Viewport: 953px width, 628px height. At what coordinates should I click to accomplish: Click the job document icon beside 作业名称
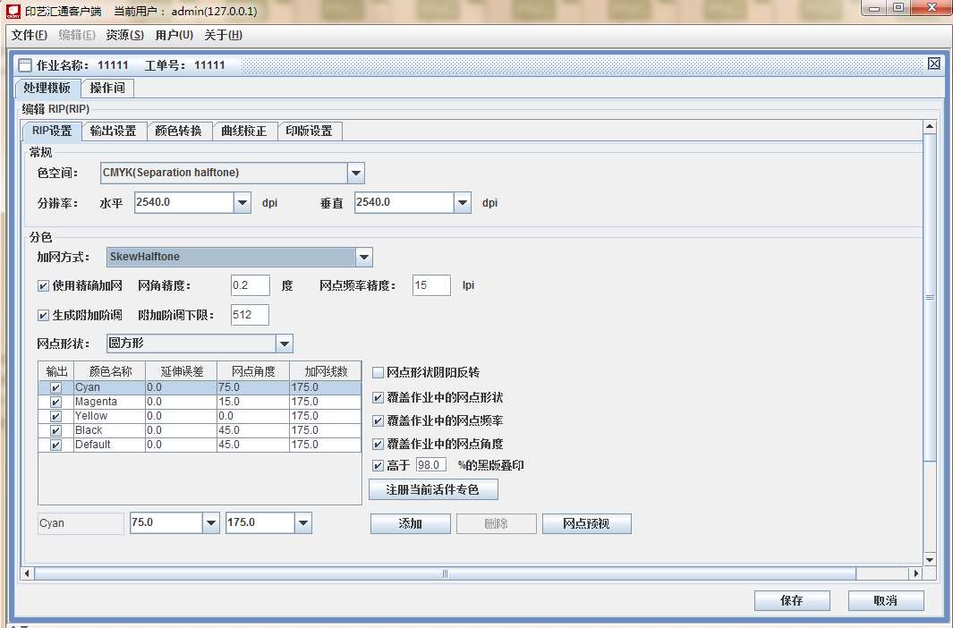(25, 65)
